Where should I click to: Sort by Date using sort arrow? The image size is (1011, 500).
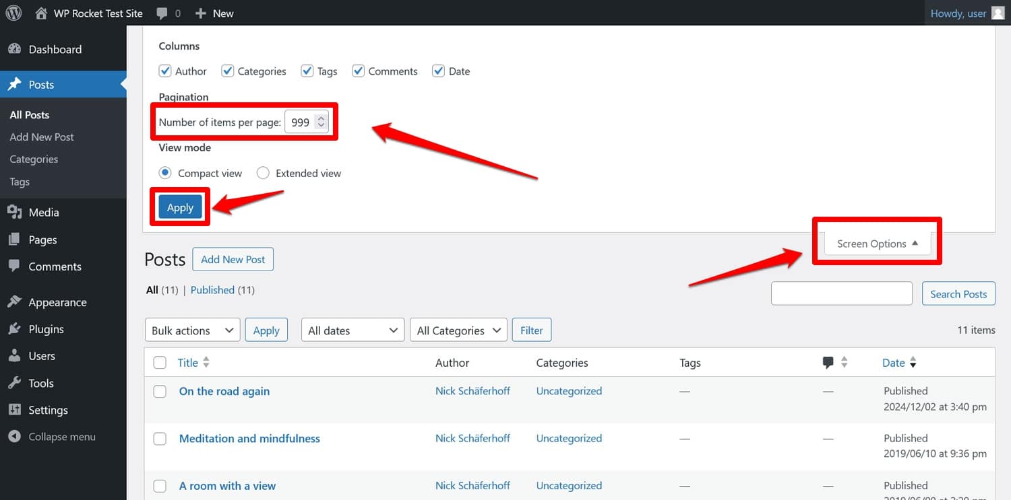click(x=913, y=363)
